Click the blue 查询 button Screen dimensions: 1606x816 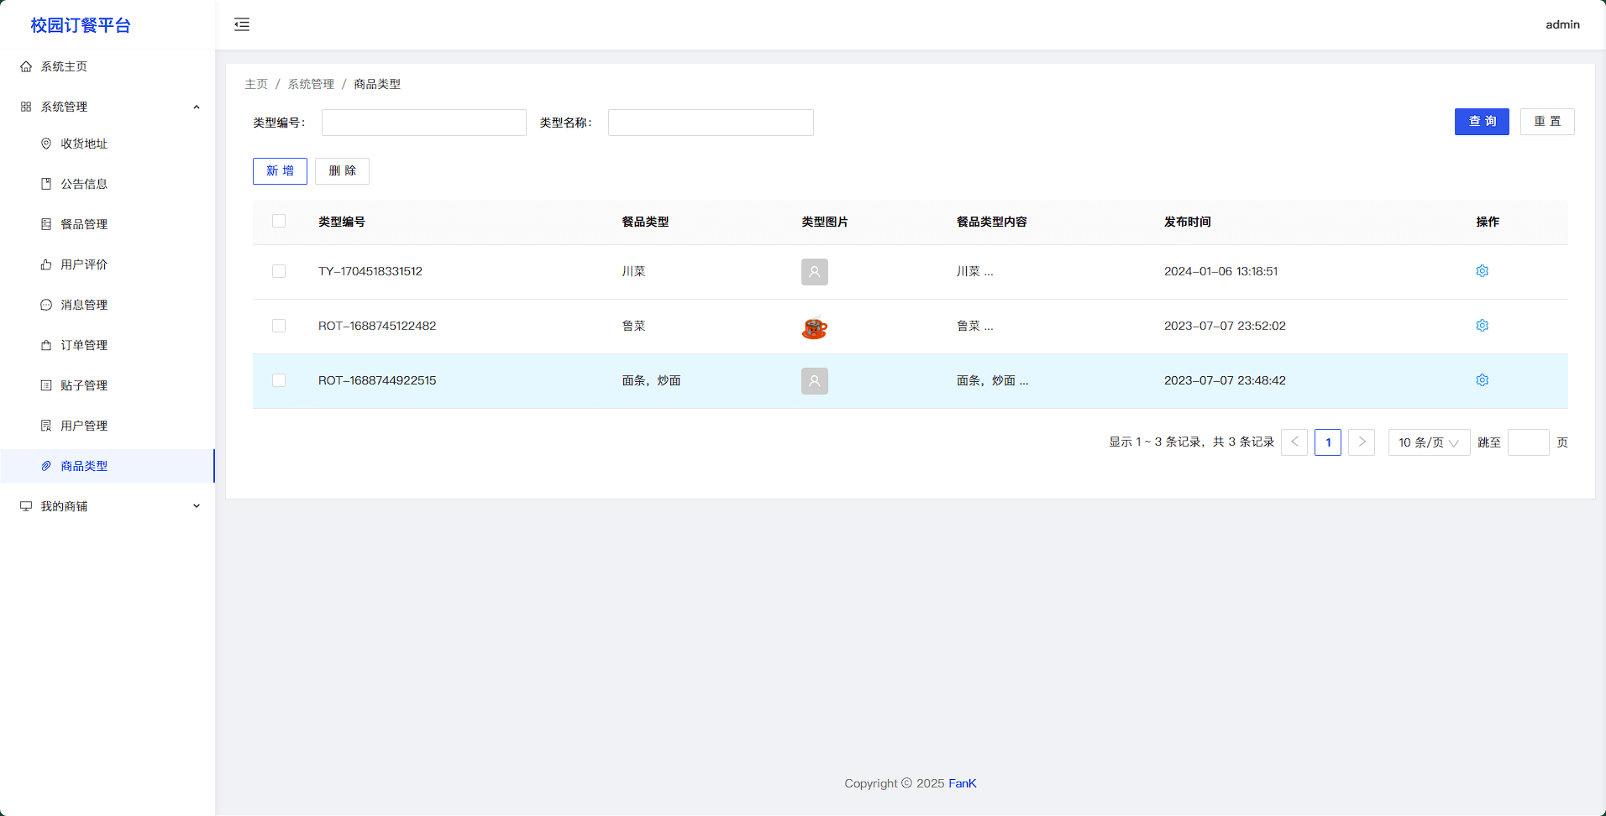[x=1482, y=122]
